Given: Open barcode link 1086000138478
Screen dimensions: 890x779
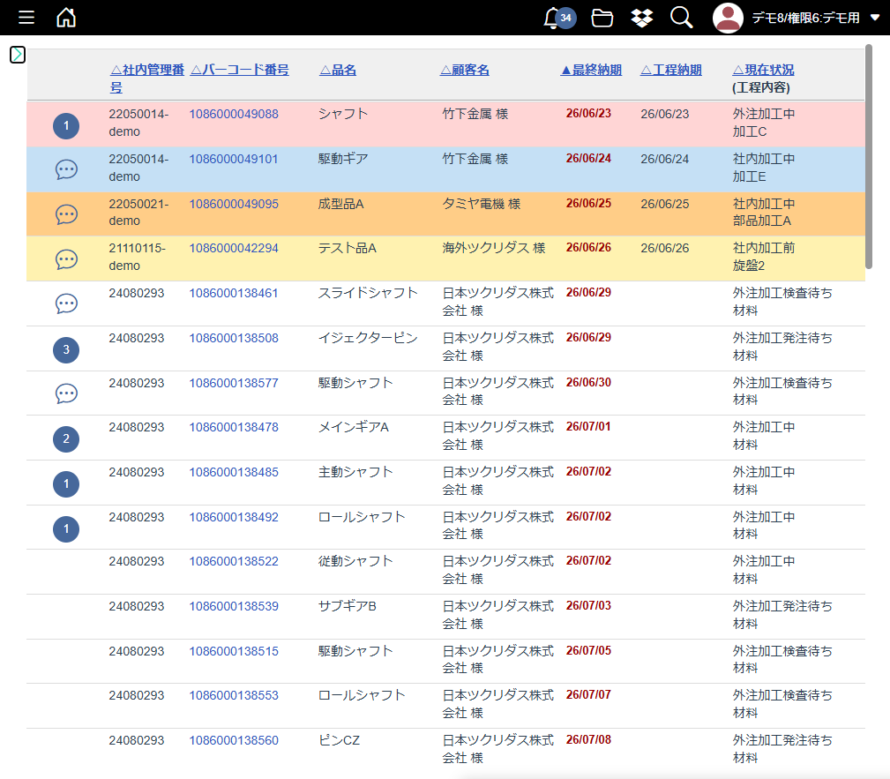Looking at the screenshot, I should pos(234,427).
